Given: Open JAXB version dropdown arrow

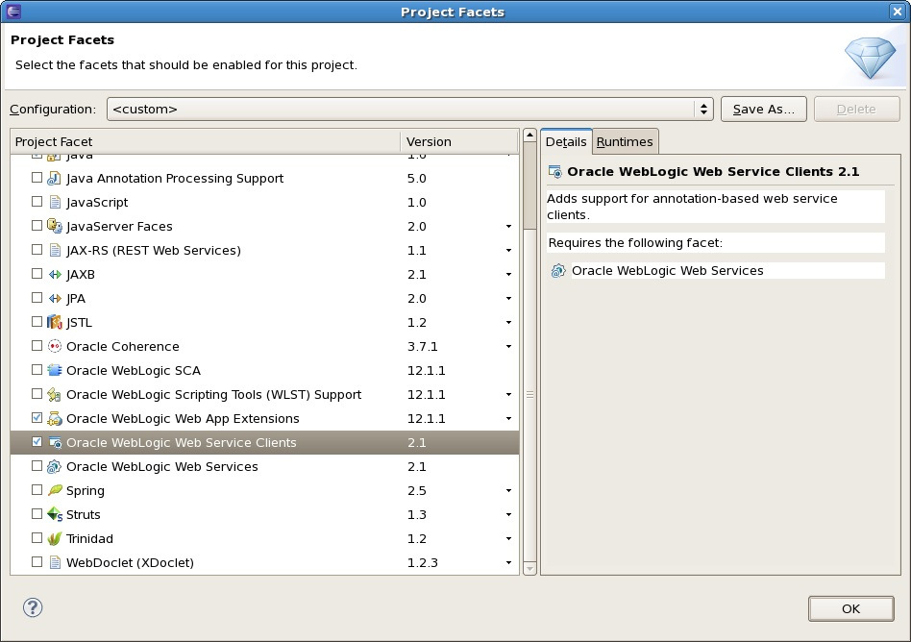Looking at the screenshot, I should point(508,274).
